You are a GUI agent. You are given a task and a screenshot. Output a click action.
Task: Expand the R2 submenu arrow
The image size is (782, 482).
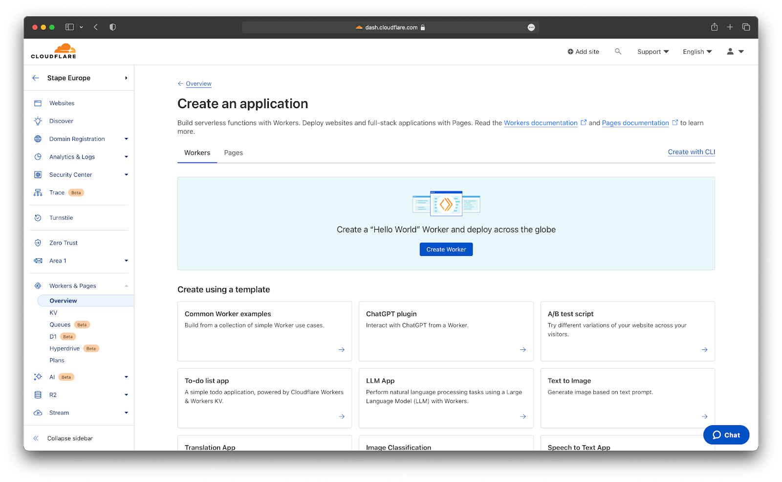(126, 395)
